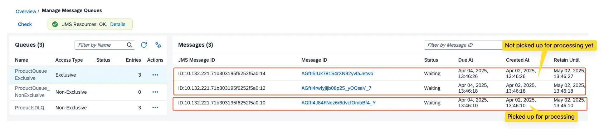Refresh the Queues list
The image size is (604, 129).
pos(144,45)
